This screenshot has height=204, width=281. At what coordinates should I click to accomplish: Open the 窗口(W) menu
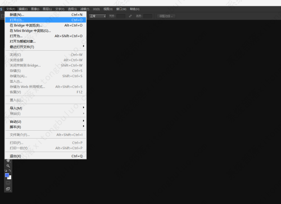(121, 9)
